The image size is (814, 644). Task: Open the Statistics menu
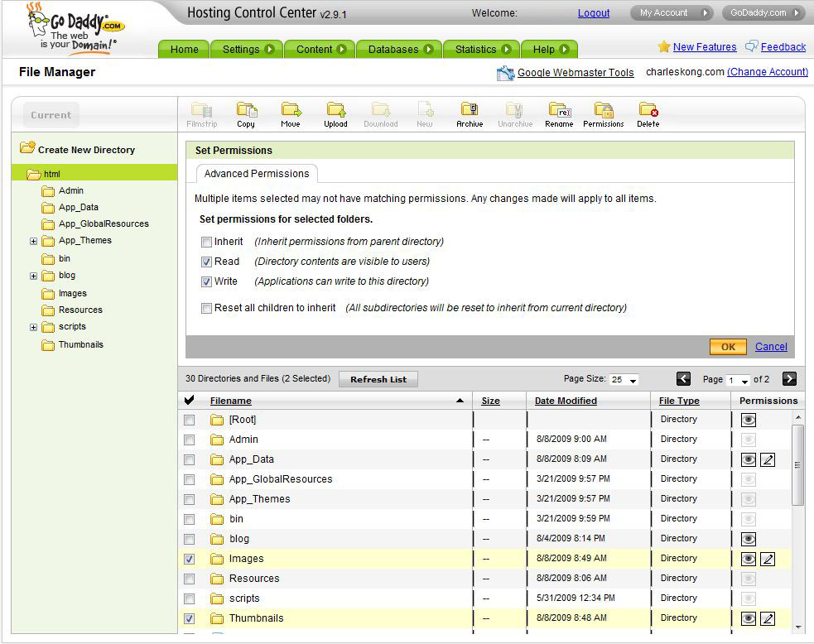pos(482,50)
